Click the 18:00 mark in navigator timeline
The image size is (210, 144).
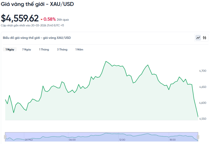click(172, 140)
